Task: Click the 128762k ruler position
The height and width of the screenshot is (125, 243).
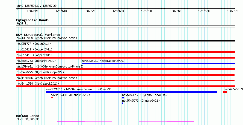Action: (x=90, y=11)
